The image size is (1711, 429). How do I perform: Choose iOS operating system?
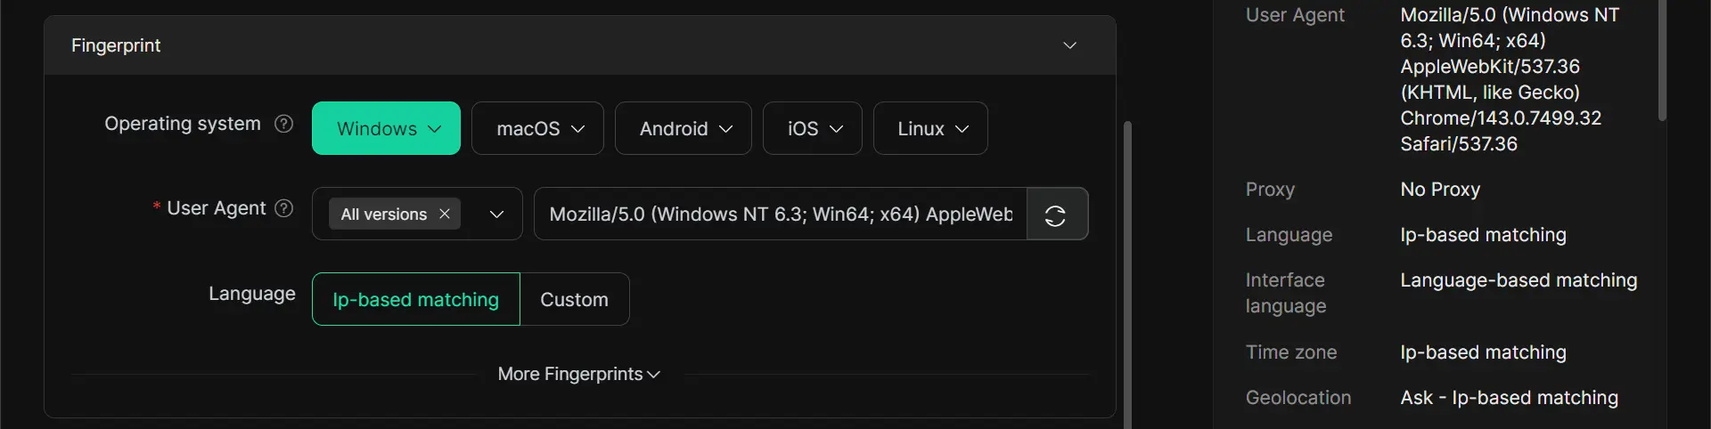click(x=802, y=129)
